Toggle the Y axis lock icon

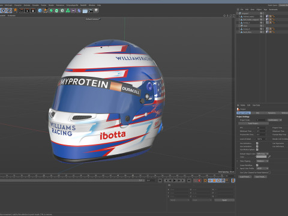4,10
